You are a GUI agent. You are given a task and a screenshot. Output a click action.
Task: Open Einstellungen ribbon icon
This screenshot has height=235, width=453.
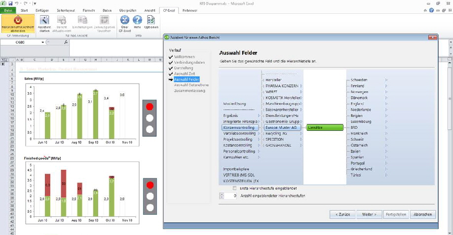(82, 20)
